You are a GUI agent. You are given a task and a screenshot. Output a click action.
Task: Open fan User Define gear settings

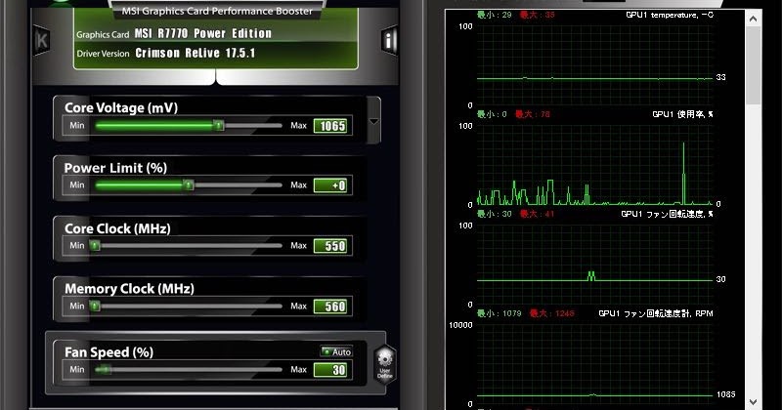(x=385, y=364)
